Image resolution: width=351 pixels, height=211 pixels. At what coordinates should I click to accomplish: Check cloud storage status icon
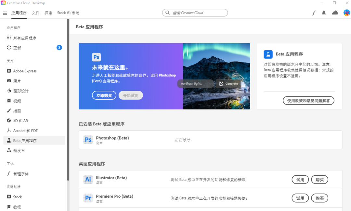(335, 13)
